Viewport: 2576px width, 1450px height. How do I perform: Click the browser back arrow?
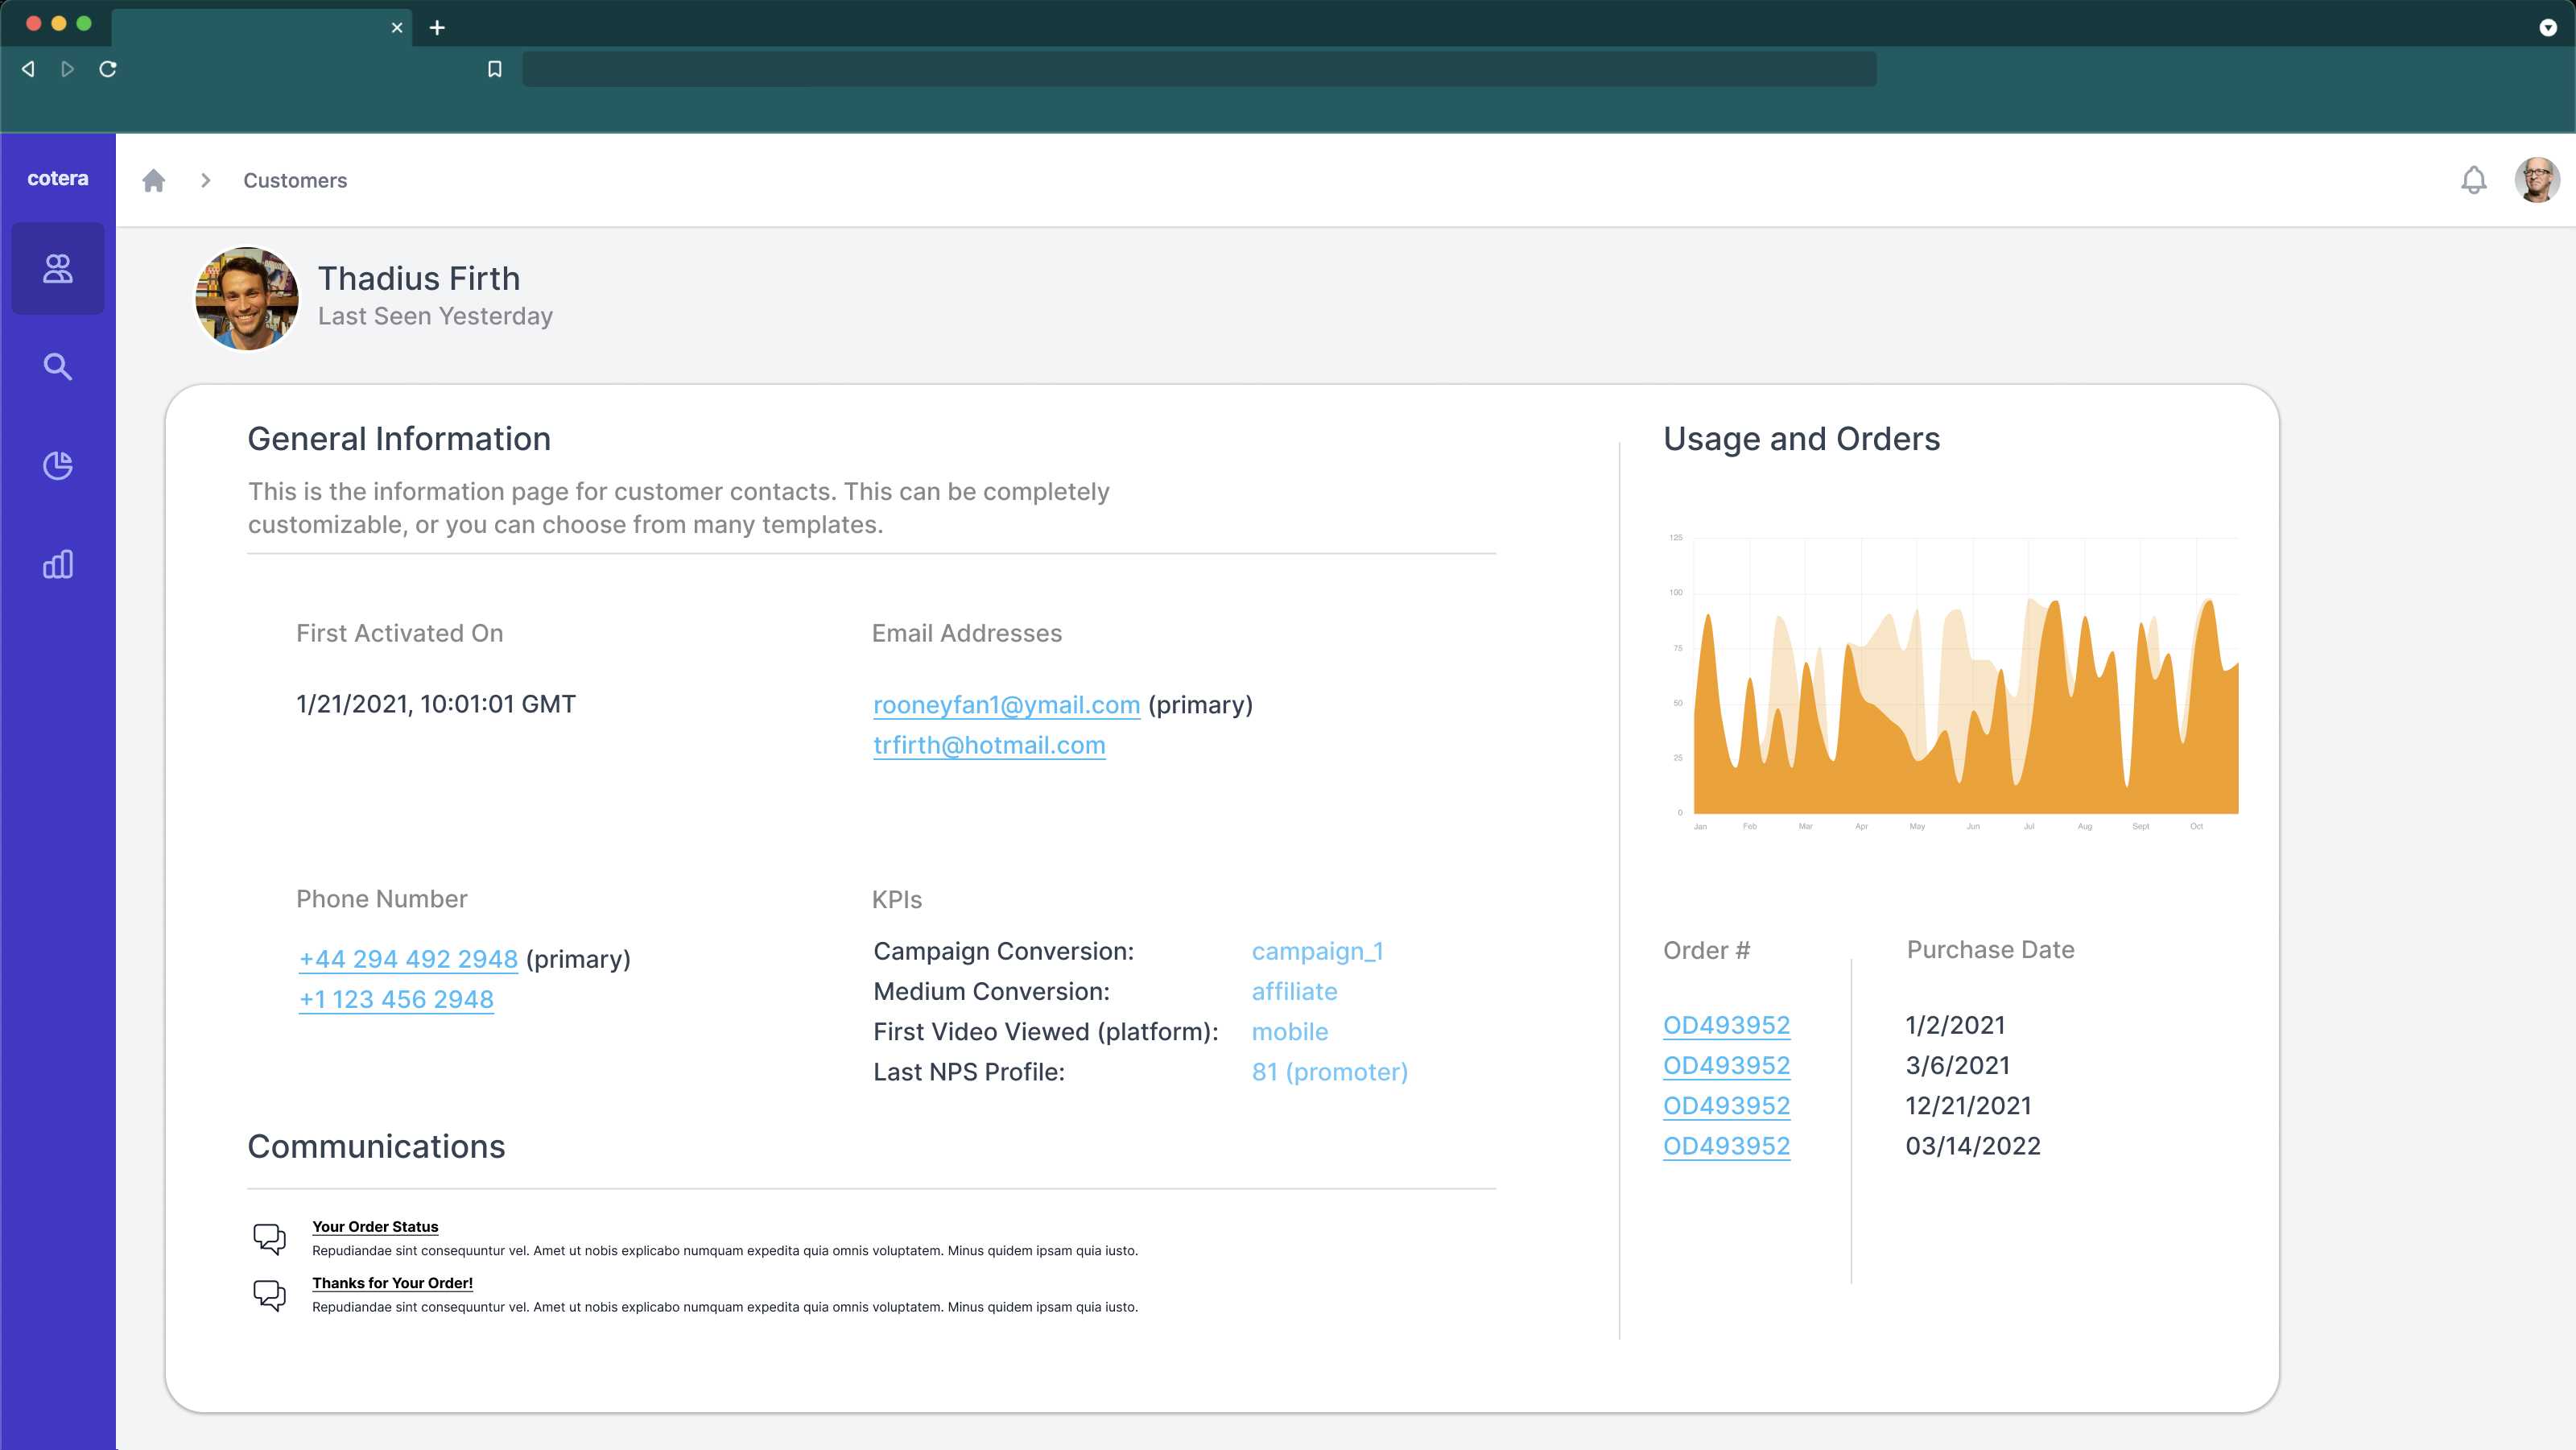[x=27, y=69]
